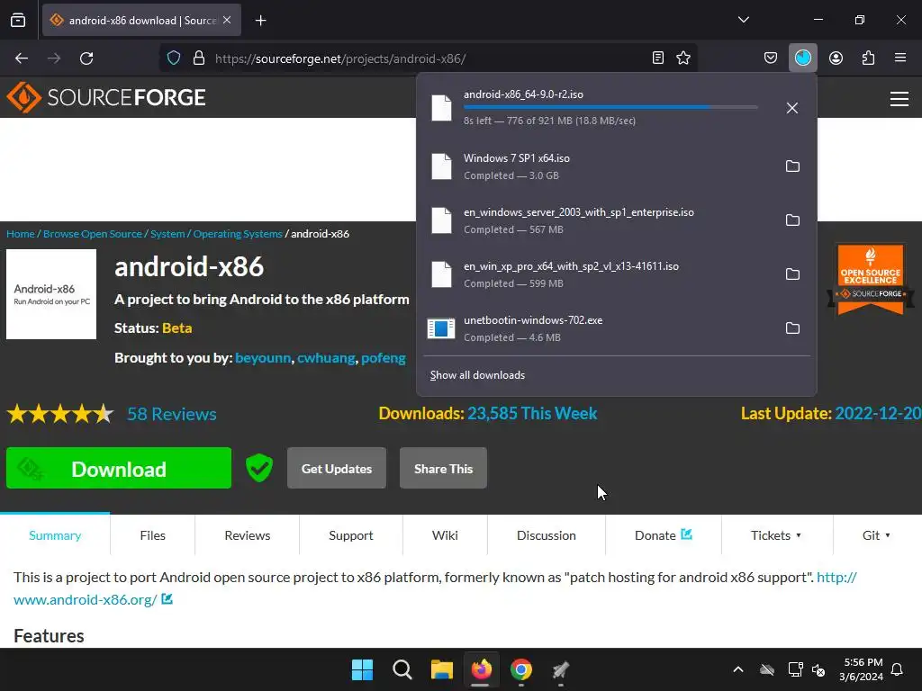This screenshot has height=691, width=922.
Task: Click the SourceForge logo
Action: pyautogui.click(x=106, y=97)
